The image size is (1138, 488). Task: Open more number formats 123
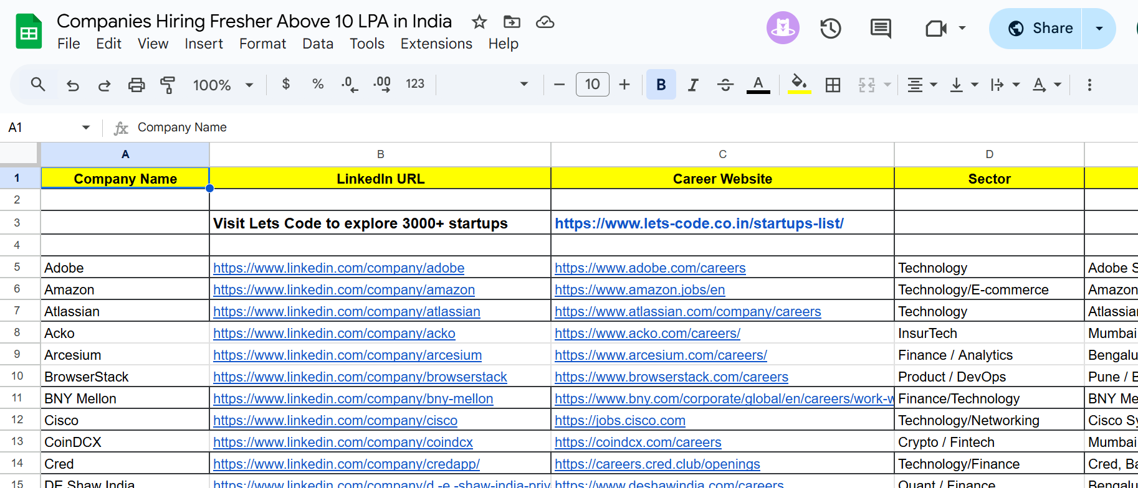pos(415,84)
